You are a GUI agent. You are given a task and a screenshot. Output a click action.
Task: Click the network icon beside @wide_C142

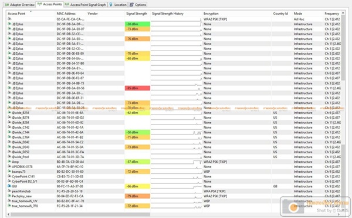click(9, 128)
